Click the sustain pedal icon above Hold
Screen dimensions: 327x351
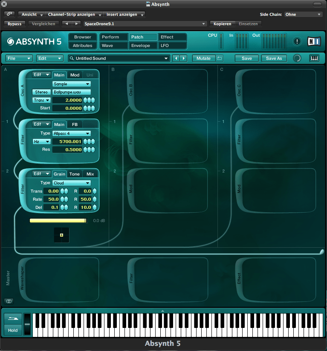click(x=13, y=318)
